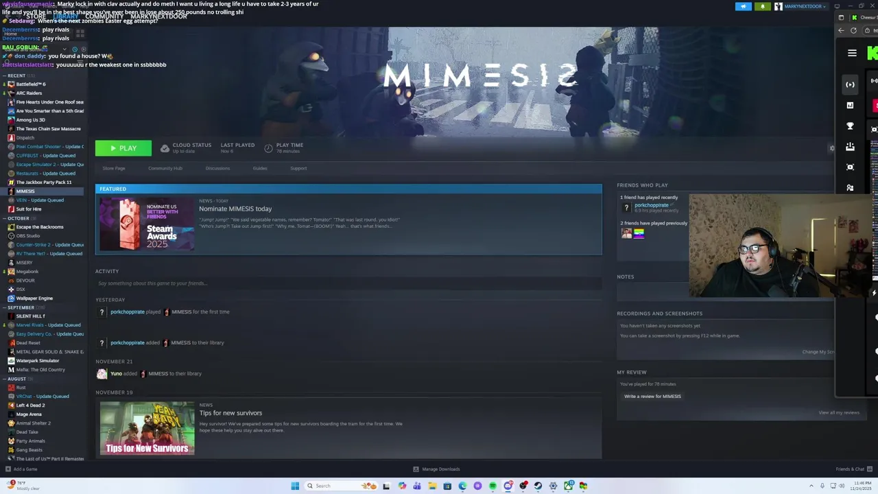Select The Jackbox Party Pack 11 icon
This screenshot has width=878, height=494.
tap(11, 182)
